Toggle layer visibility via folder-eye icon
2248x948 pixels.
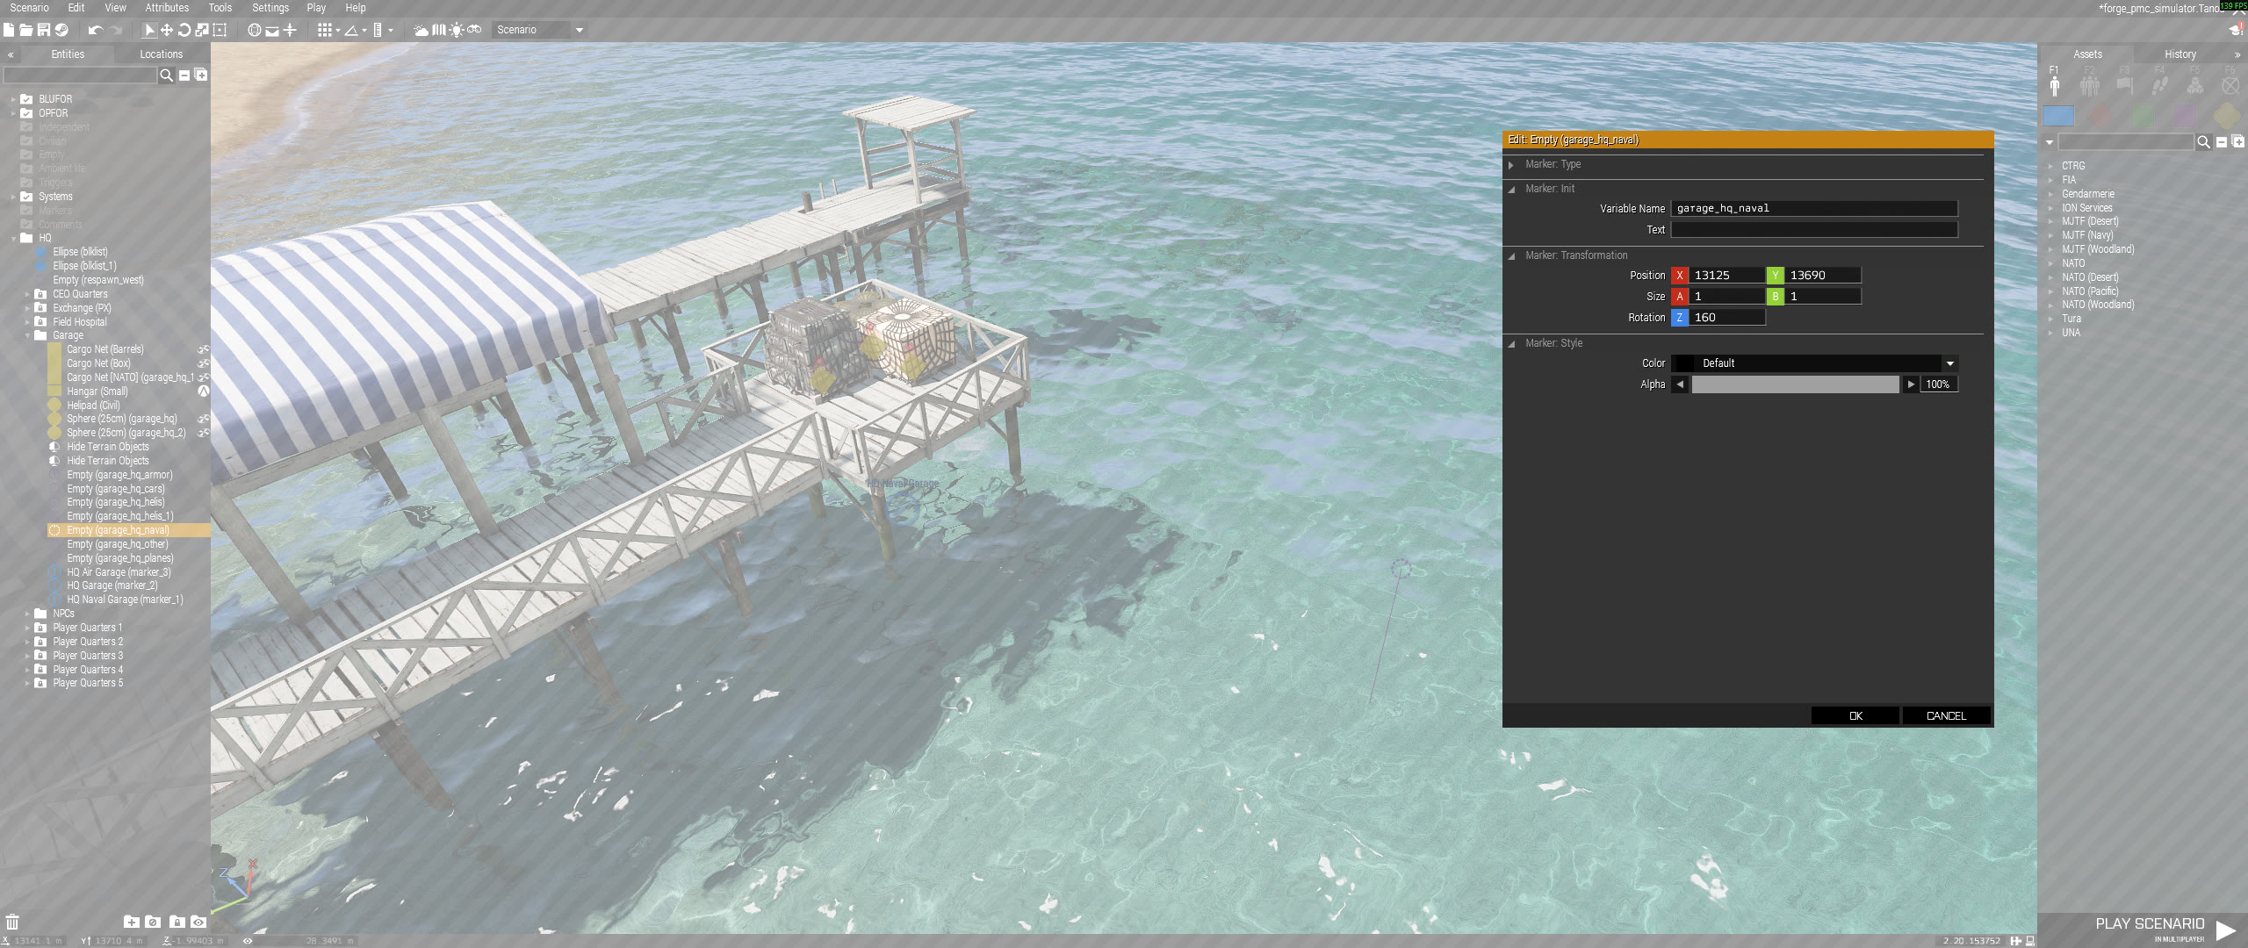tap(198, 922)
